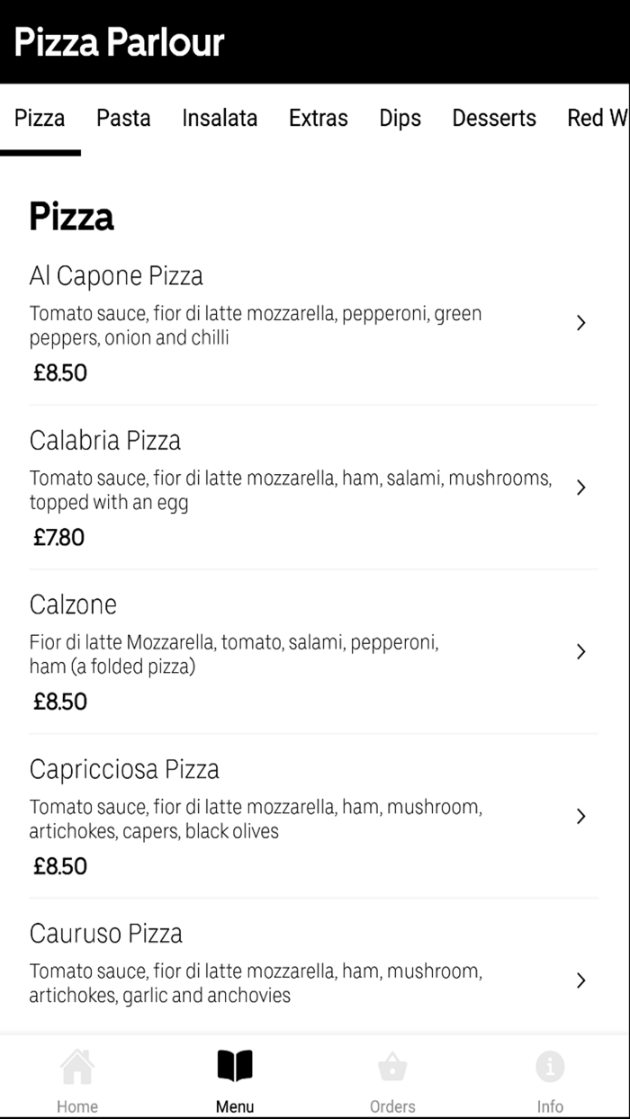View the Dips category

400,118
